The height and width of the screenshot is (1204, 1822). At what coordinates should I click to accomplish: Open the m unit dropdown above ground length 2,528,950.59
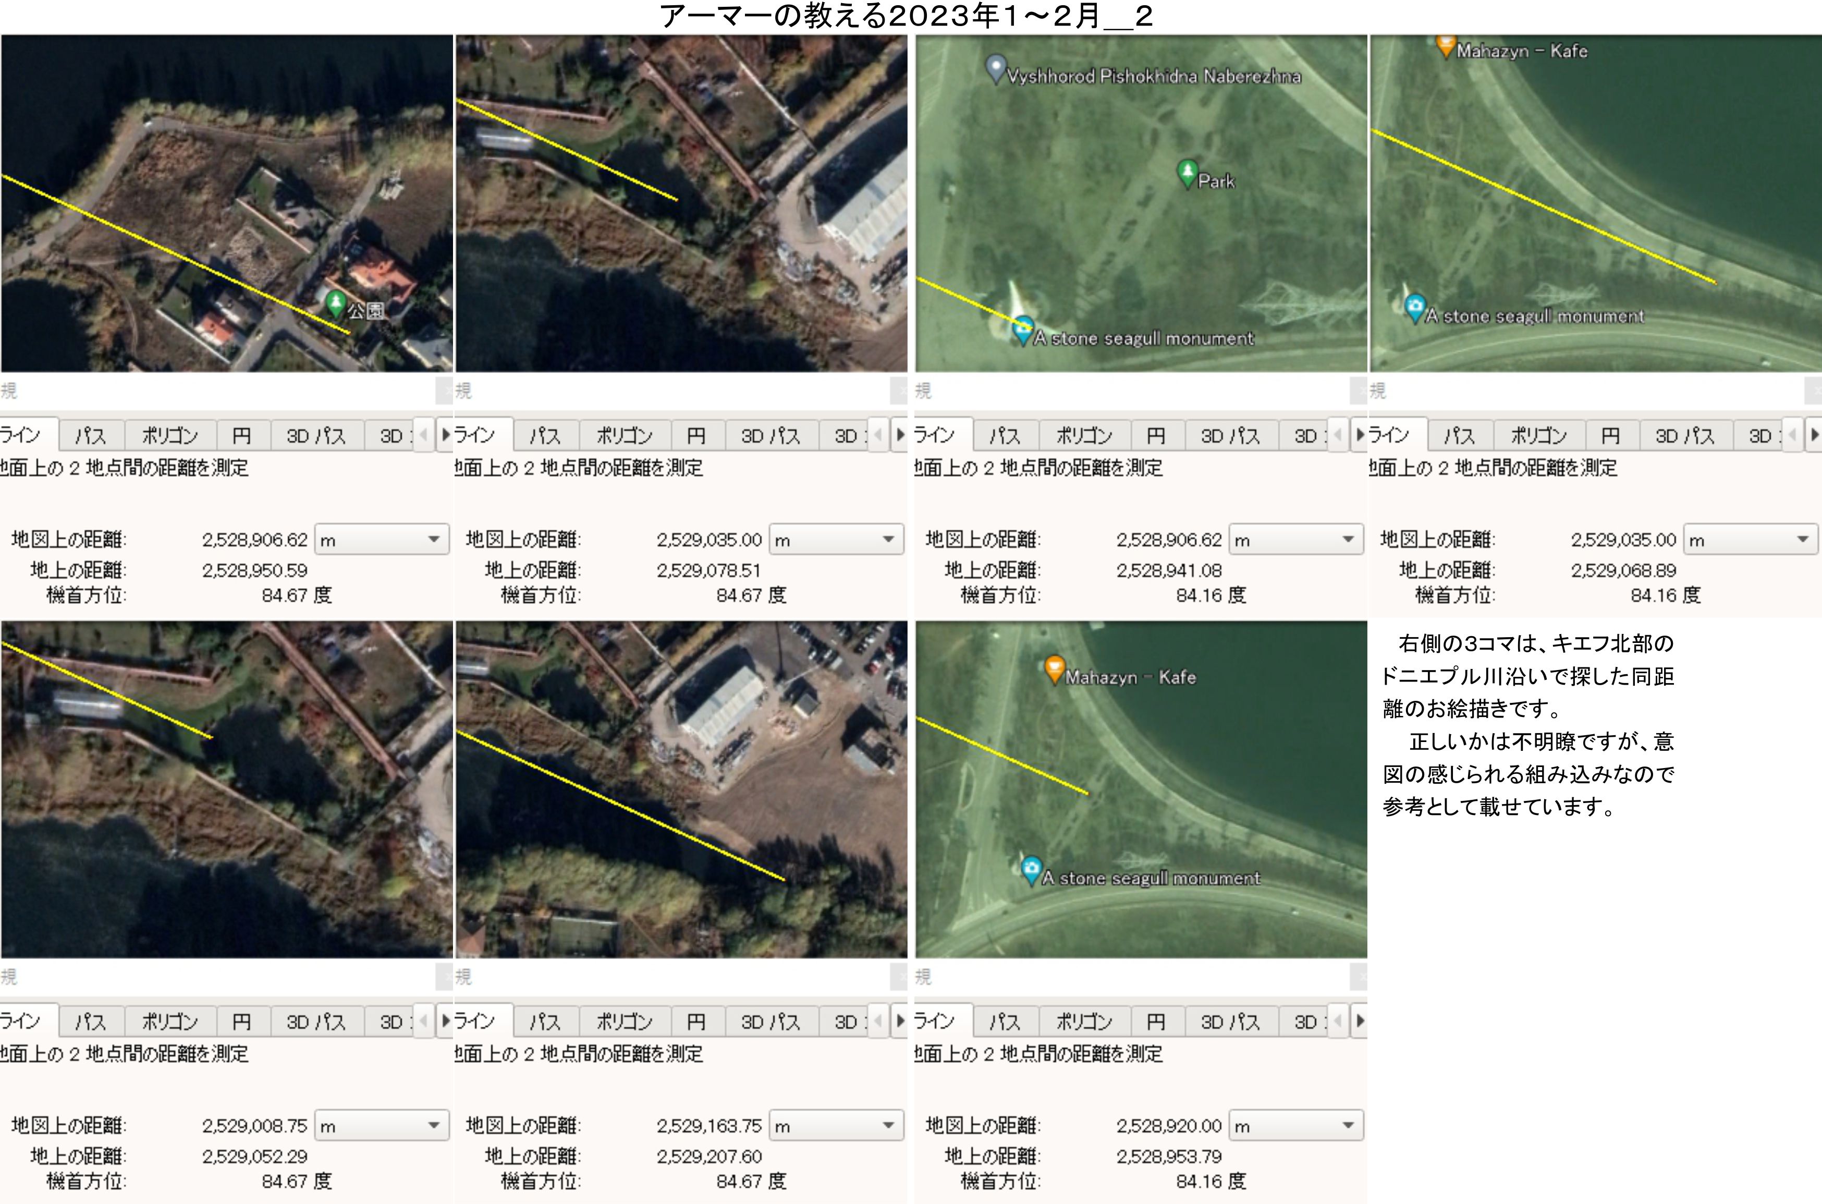pyautogui.click(x=382, y=540)
